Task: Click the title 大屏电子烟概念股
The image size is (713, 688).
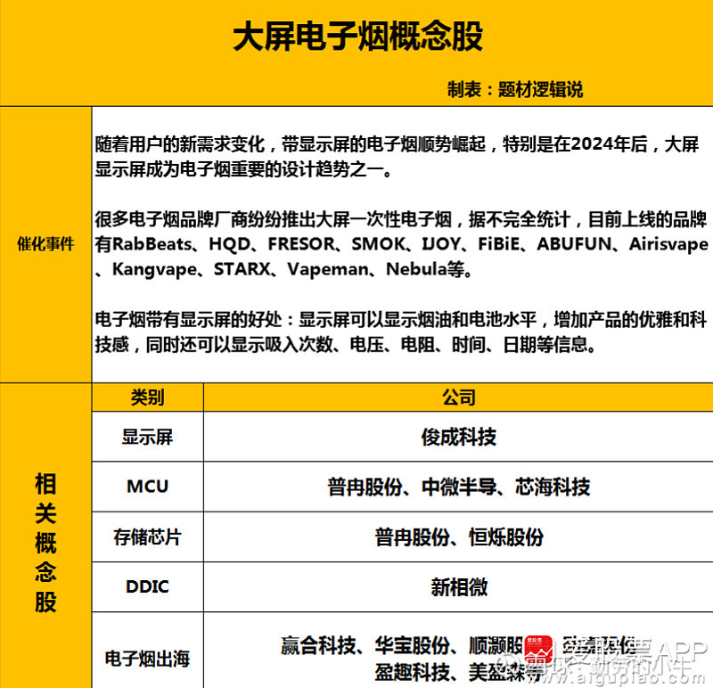Action: (x=358, y=37)
